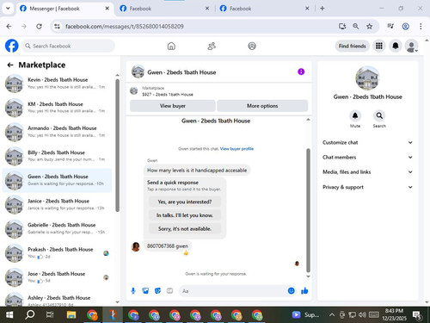Open the Chrome three-dot menu
The image size is (430, 323).
(x=421, y=27)
